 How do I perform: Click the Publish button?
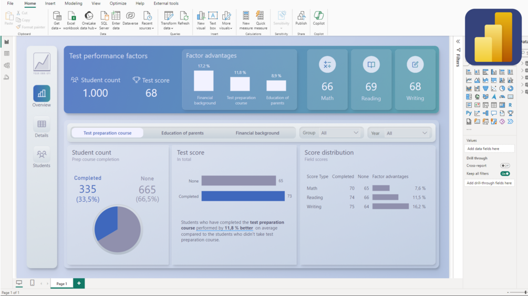pyautogui.click(x=301, y=18)
